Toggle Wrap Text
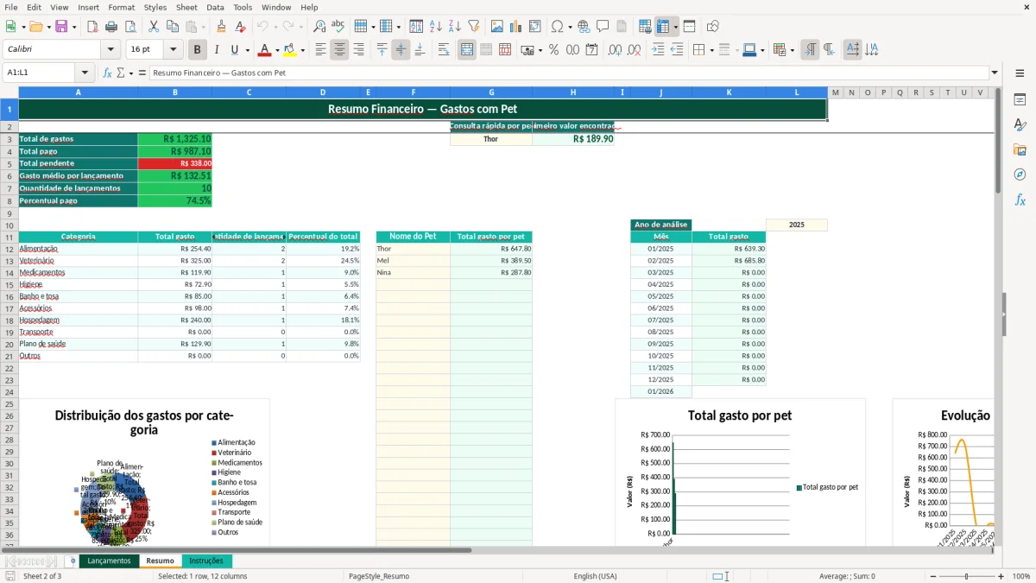 point(444,50)
